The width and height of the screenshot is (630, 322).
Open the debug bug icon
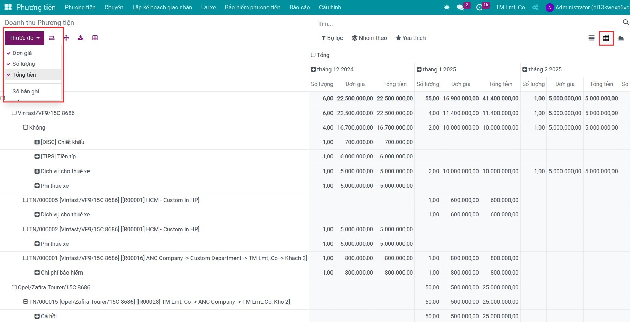pyautogui.click(x=447, y=7)
